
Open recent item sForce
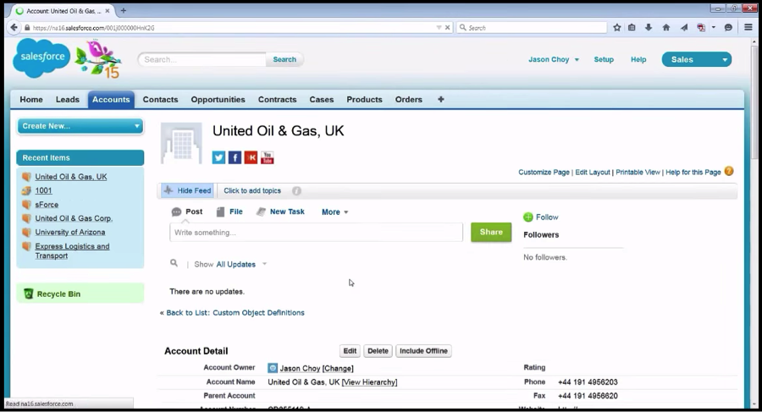click(x=47, y=205)
